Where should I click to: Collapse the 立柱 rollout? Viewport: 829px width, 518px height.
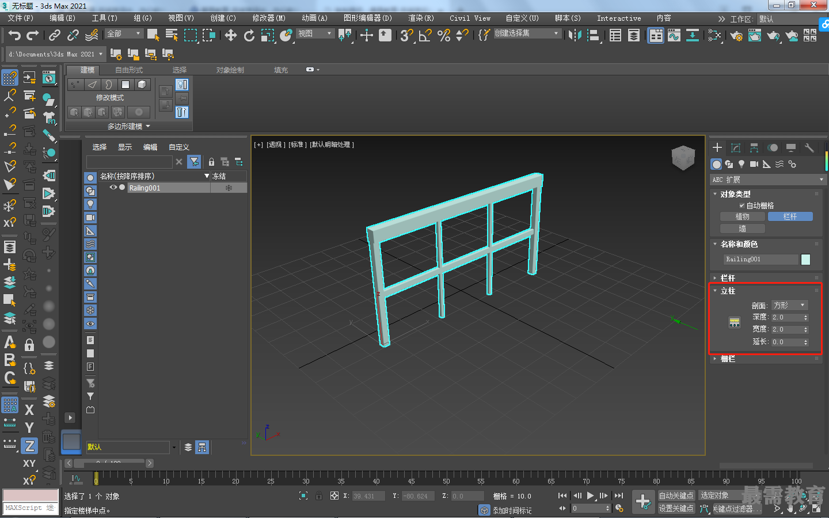[x=728, y=291]
